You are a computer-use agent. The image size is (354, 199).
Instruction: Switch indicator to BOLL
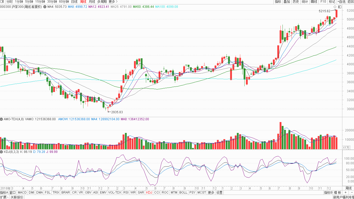click(183, 193)
